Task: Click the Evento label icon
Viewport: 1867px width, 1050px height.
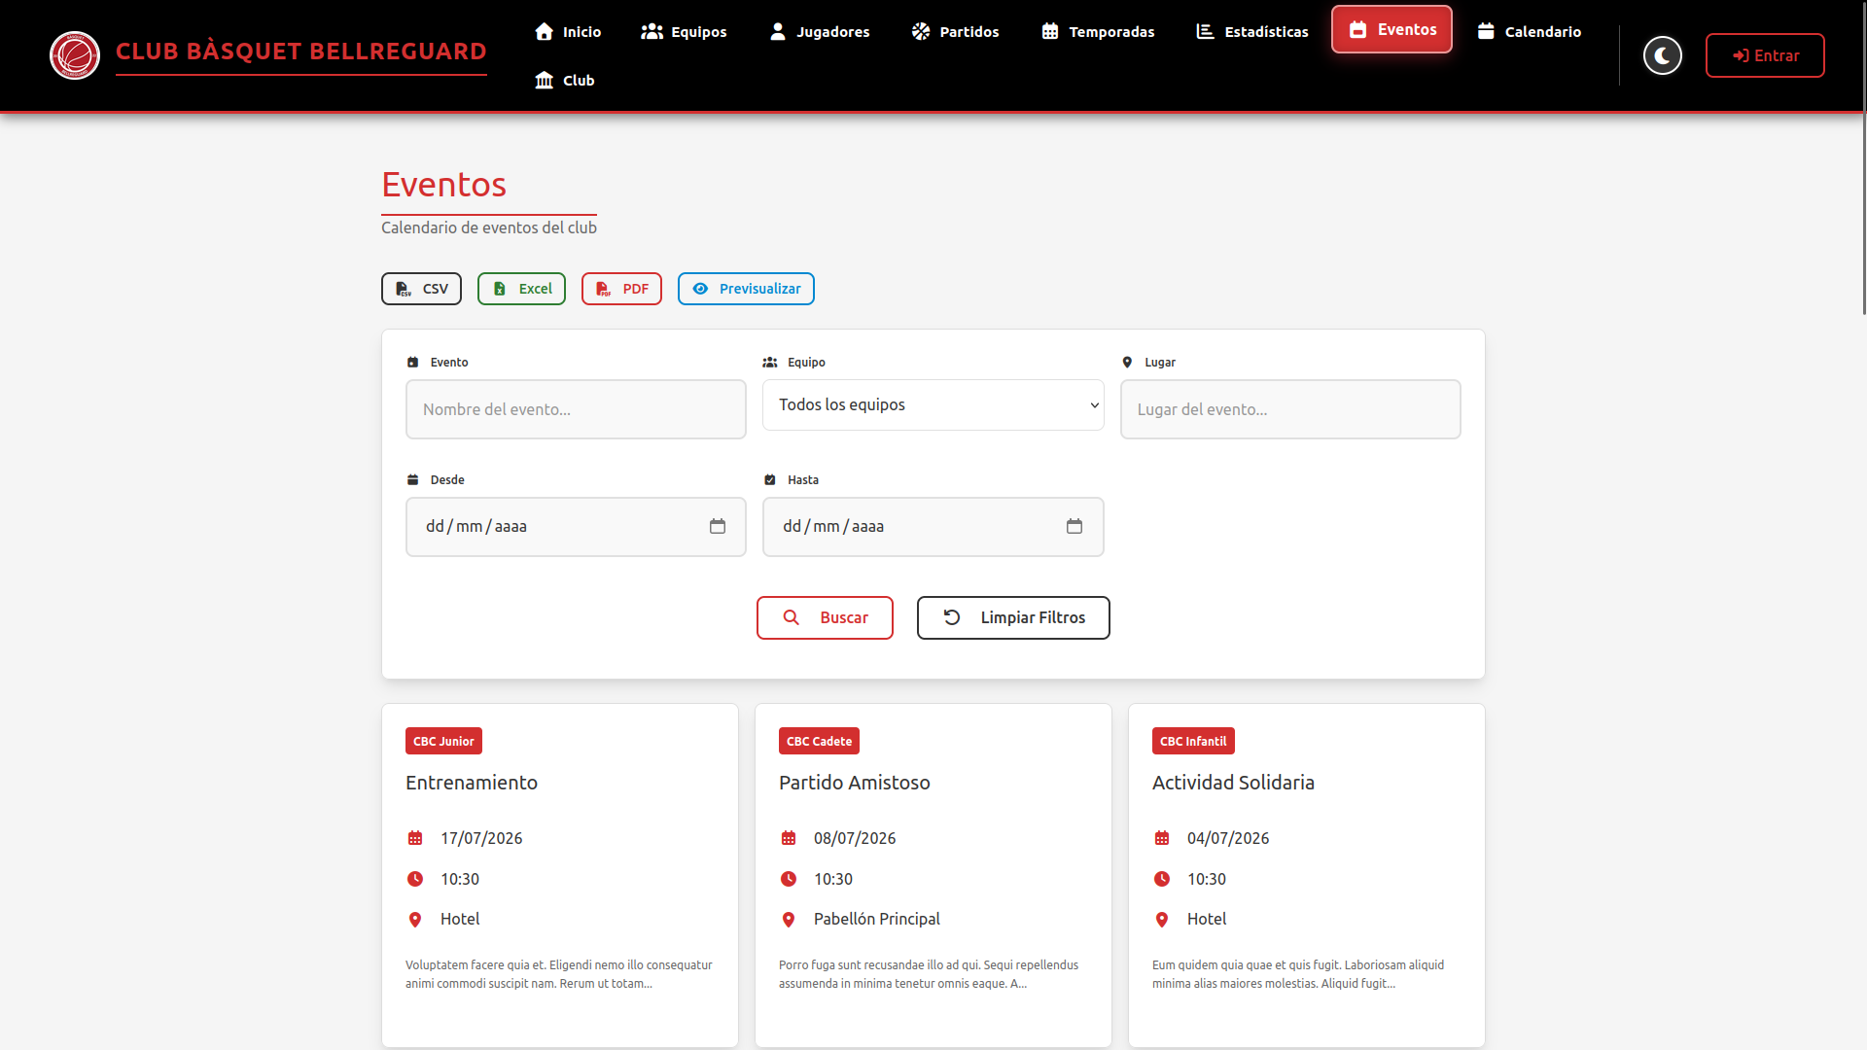Action: [412, 362]
